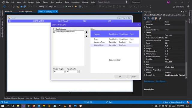
Task: Open Firefox from the Windows taskbar
Action: (34, 106)
